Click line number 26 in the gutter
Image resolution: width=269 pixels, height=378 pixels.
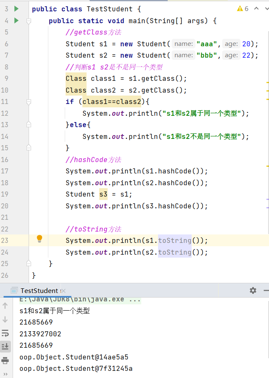pos(5,275)
